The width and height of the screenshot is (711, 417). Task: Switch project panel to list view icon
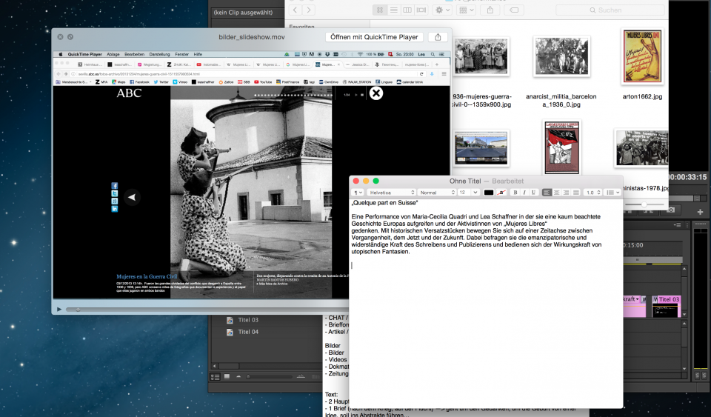click(x=216, y=377)
